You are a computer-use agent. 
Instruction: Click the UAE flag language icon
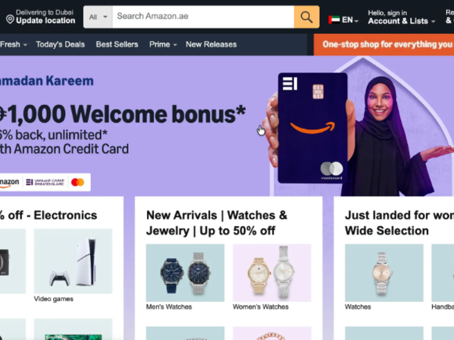click(x=334, y=20)
